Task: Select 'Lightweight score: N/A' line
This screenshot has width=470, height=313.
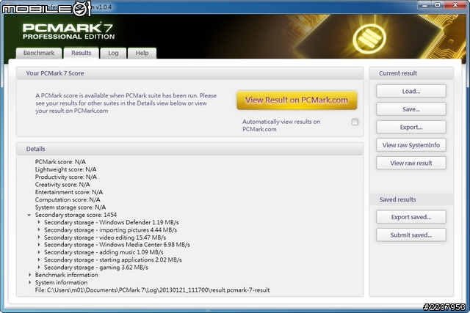Action: [x=65, y=169]
